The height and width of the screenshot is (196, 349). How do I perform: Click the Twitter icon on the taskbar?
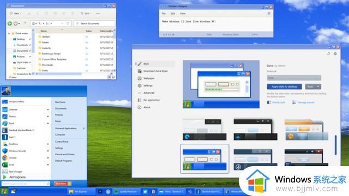click(145, 192)
